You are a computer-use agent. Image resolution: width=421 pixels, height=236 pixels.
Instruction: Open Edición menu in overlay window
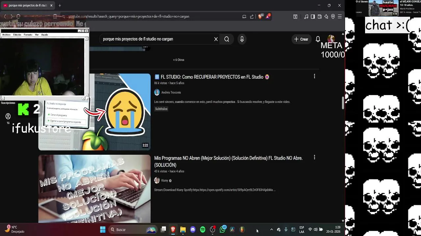pyautogui.click(x=17, y=34)
